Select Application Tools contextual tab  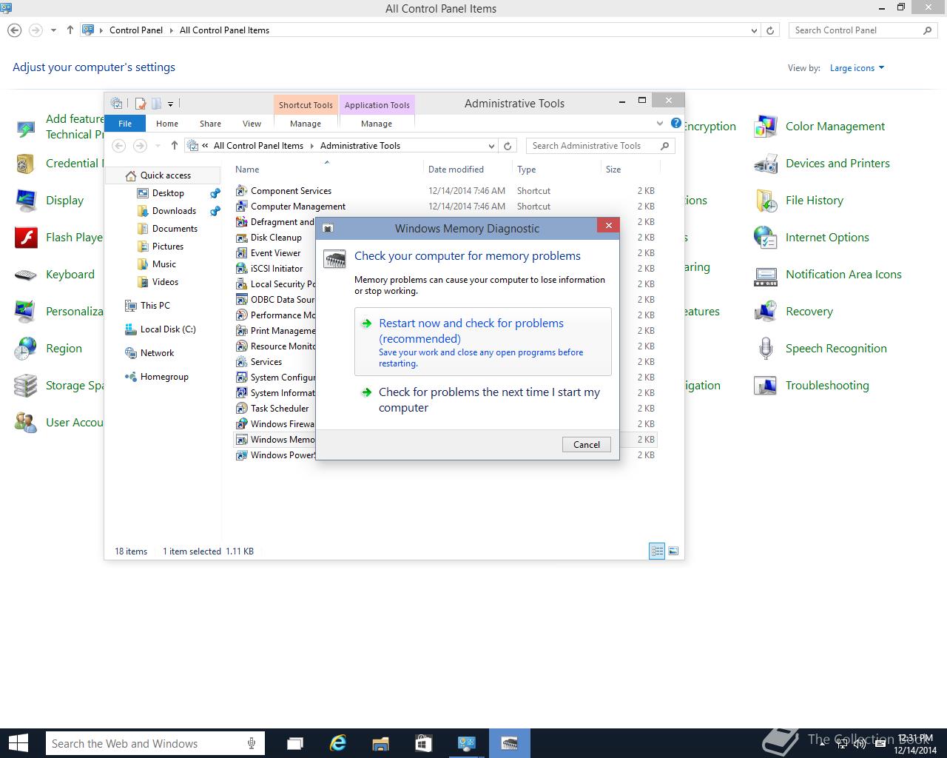pyautogui.click(x=377, y=104)
